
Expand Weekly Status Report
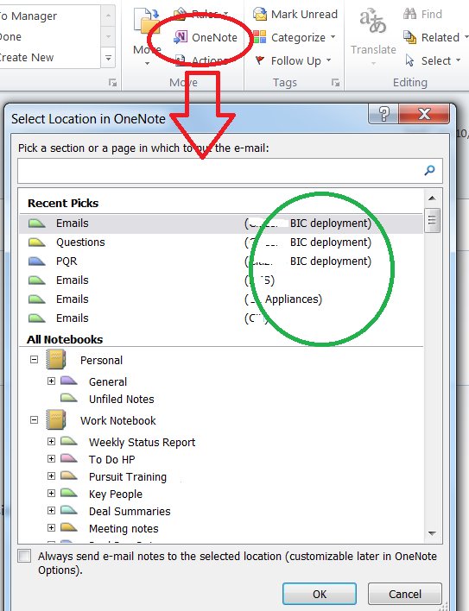pyautogui.click(x=51, y=441)
